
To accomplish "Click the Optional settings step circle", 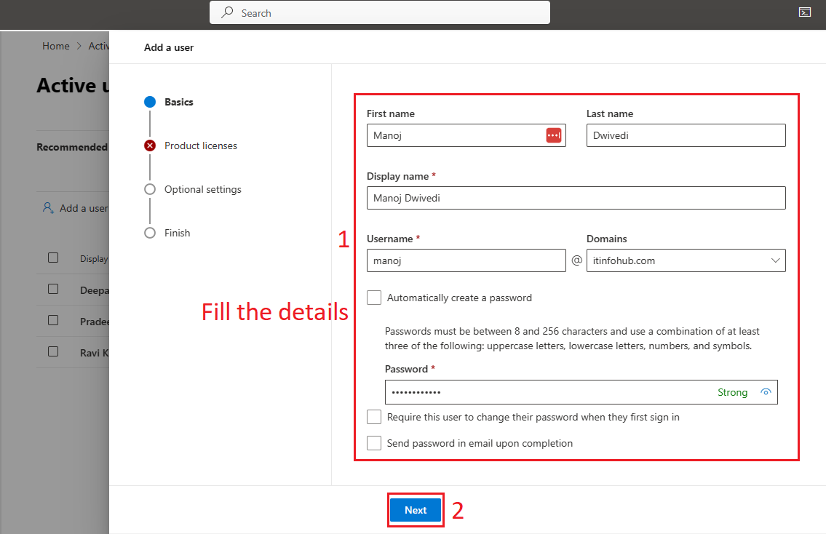I will (150, 189).
